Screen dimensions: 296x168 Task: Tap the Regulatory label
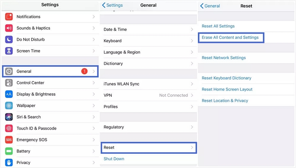pyautogui.click(x=114, y=127)
